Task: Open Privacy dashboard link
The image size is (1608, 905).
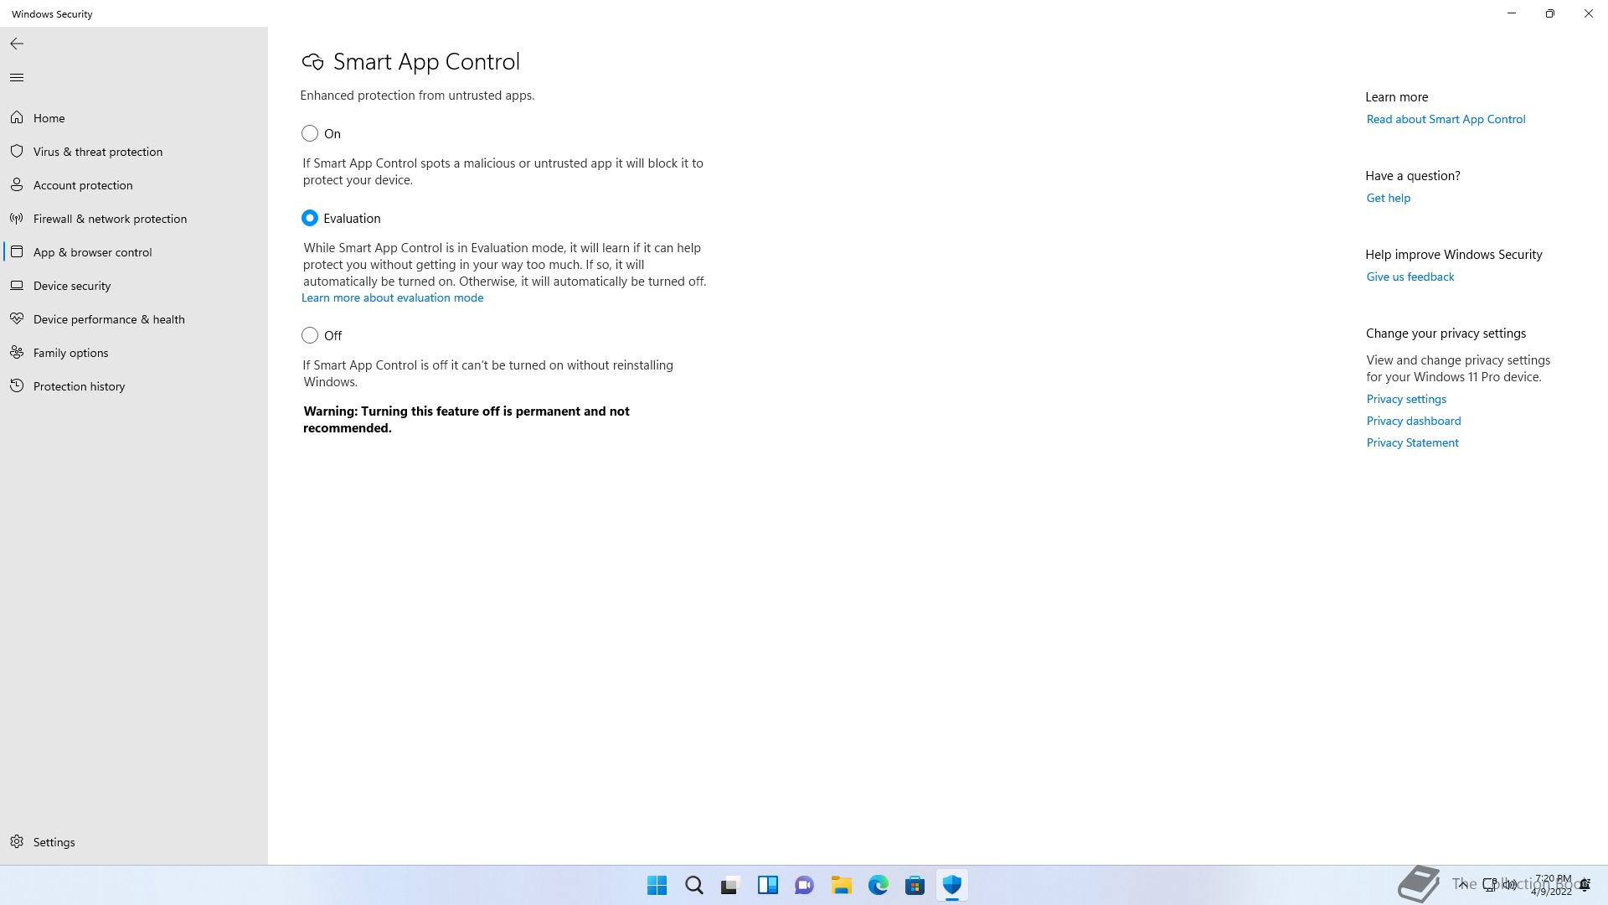Action: pyautogui.click(x=1414, y=421)
